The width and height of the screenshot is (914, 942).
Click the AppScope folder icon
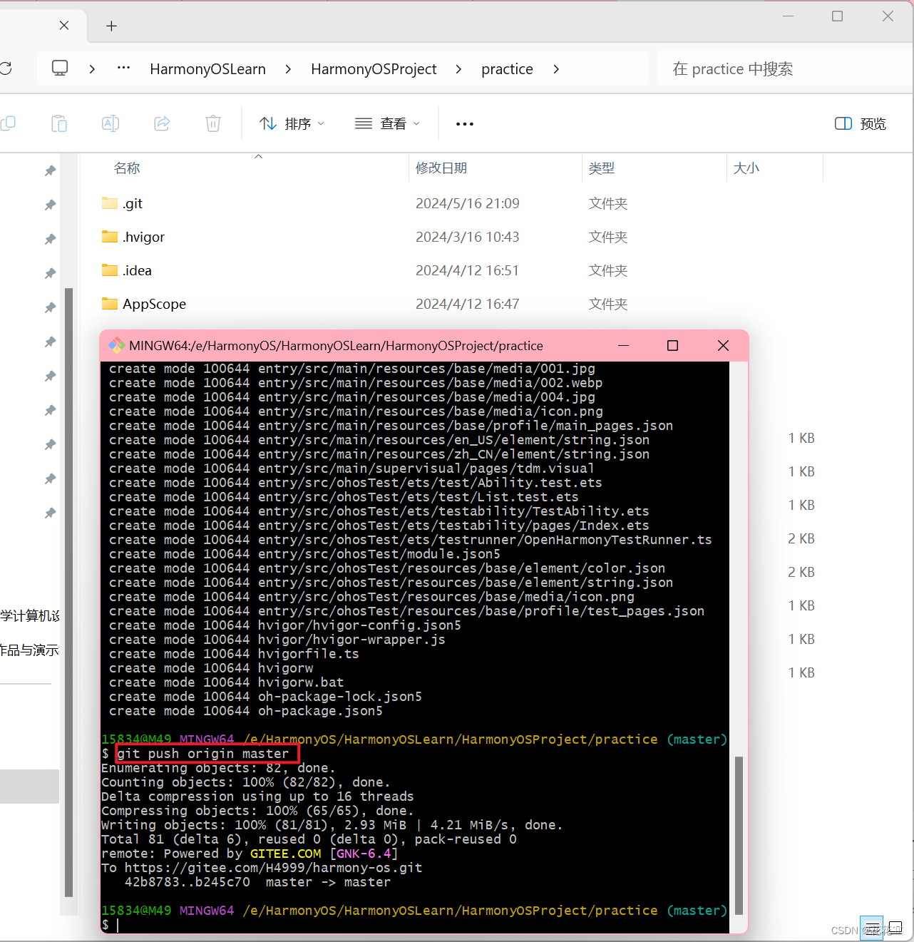[110, 304]
